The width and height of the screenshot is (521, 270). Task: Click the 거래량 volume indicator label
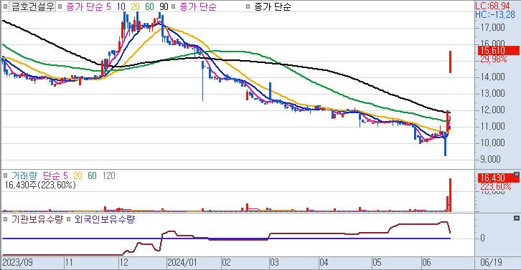24,175
